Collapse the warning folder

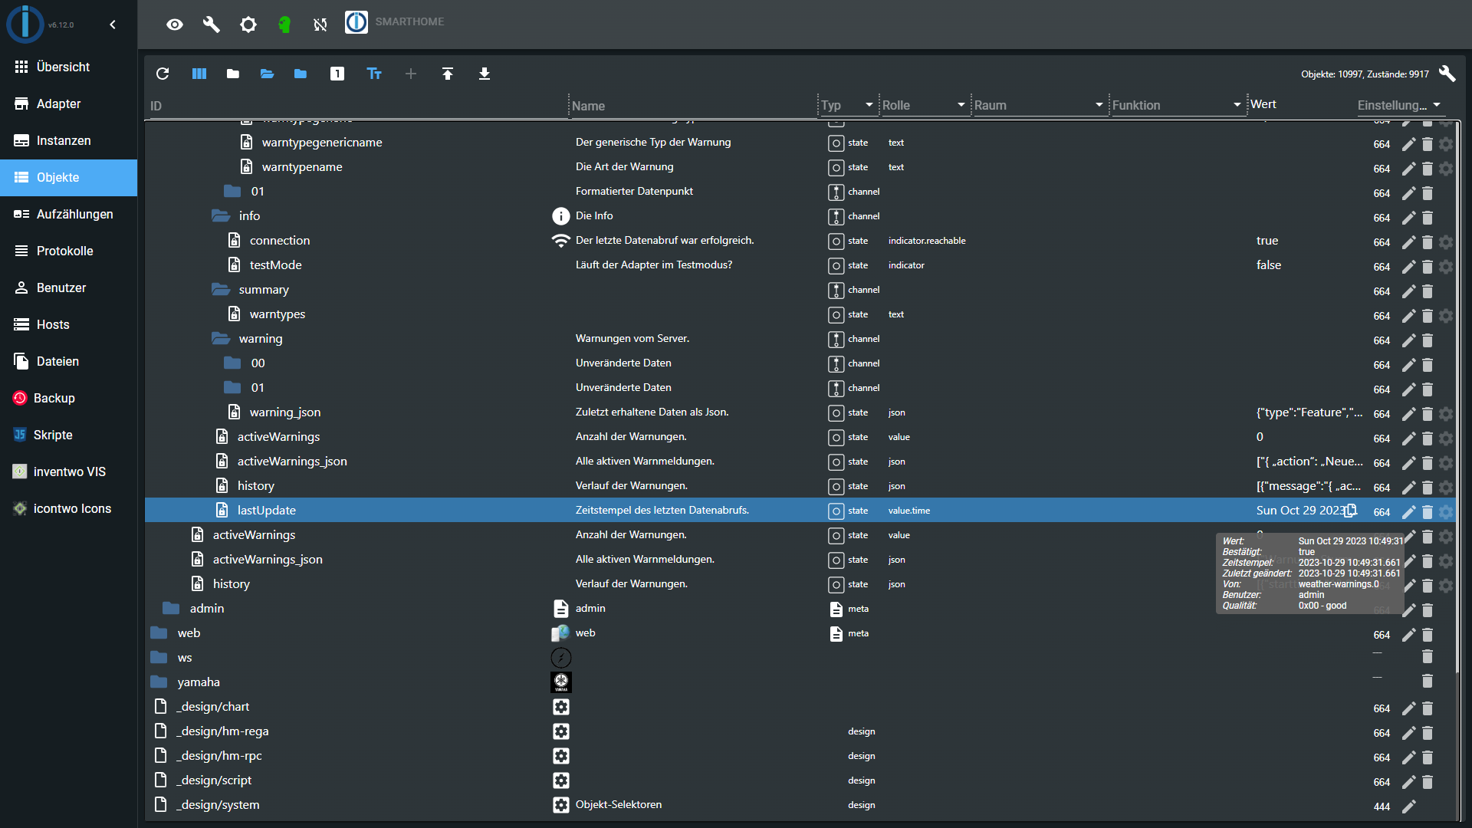[221, 338]
